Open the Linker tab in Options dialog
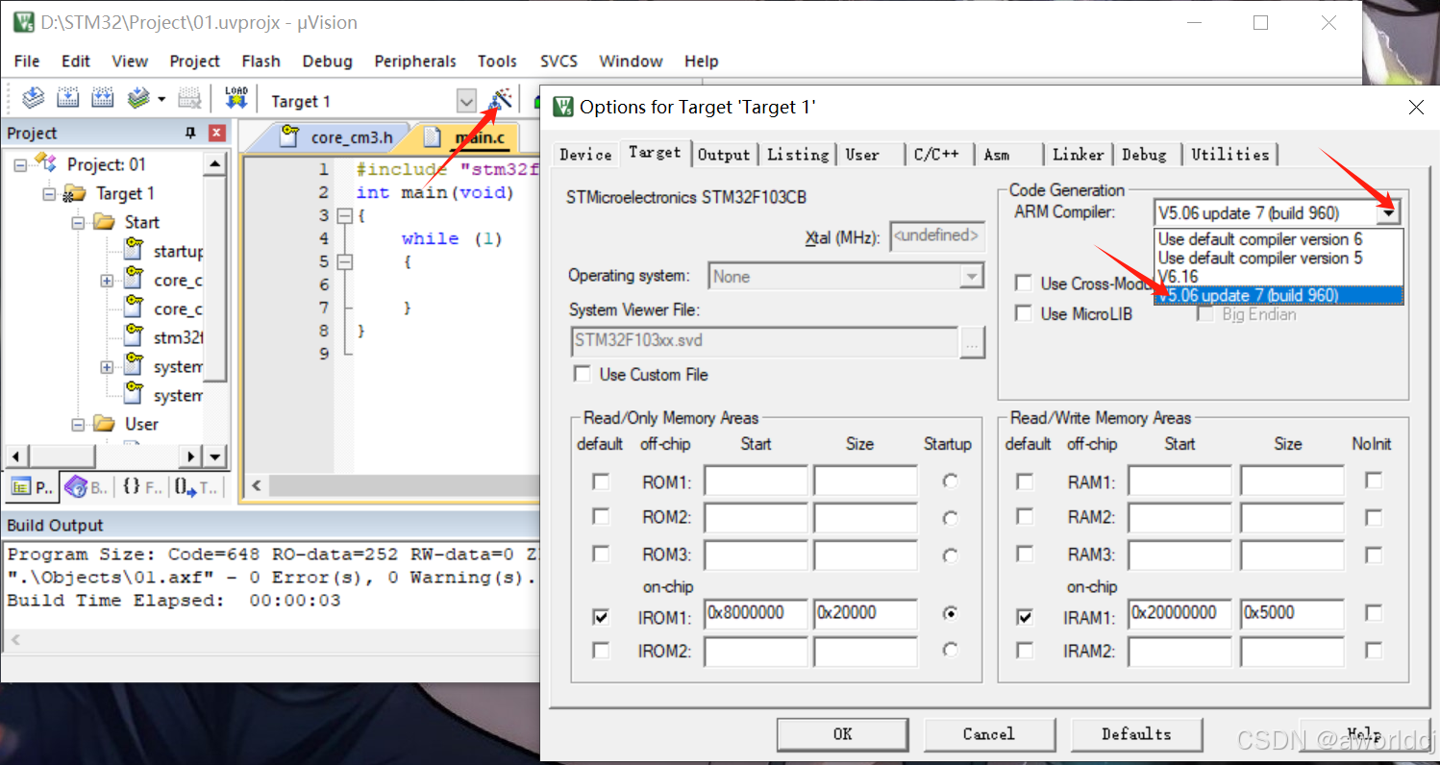Screen dimensions: 1440x765 (1078, 154)
